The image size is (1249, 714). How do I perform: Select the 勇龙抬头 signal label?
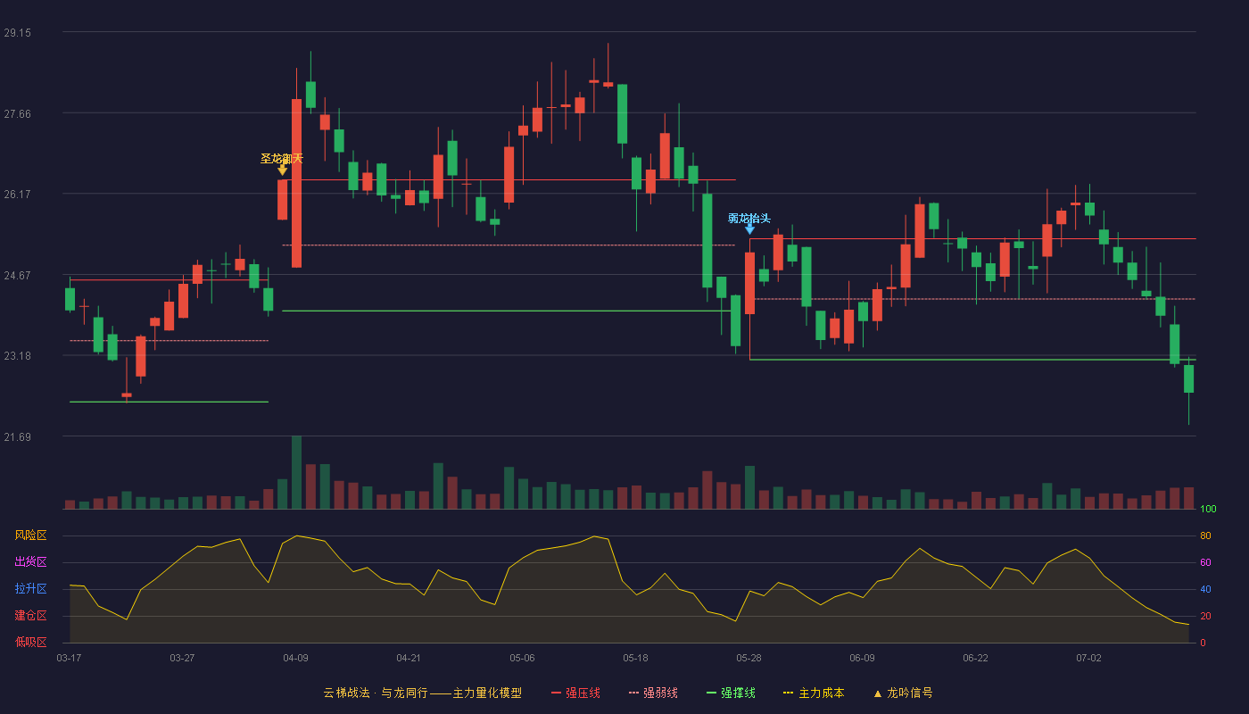click(x=749, y=218)
